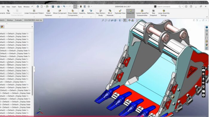The image size is (209, 117).
Task: Open the Insert menu
Action: [x=14, y=7]
